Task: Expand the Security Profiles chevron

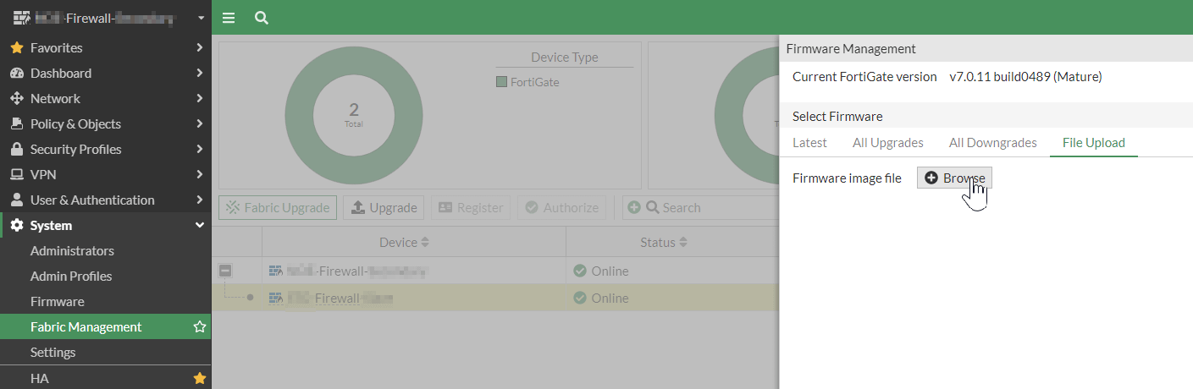Action: [199, 149]
